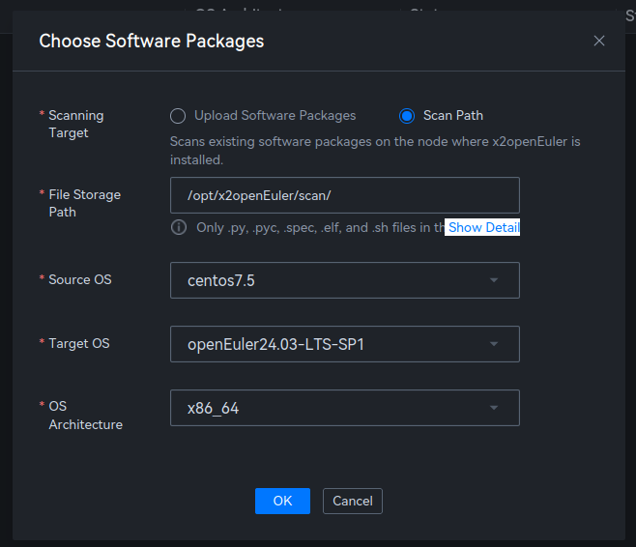Click the OS Architecture dropdown arrow
Image resolution: width=636 pixels, height=547 pixels.
(x=494, y=408)
